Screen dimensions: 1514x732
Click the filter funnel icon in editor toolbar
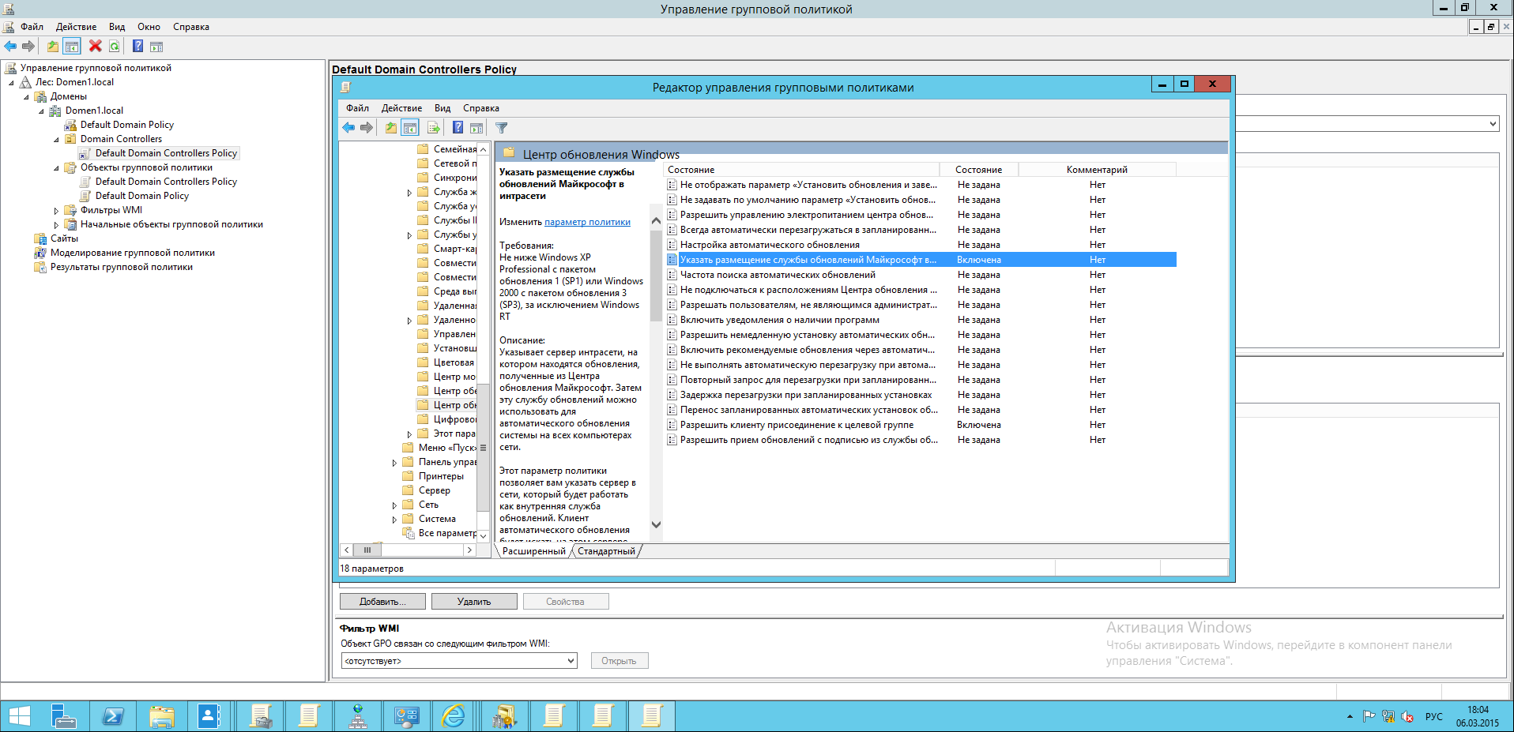(501, 128)
